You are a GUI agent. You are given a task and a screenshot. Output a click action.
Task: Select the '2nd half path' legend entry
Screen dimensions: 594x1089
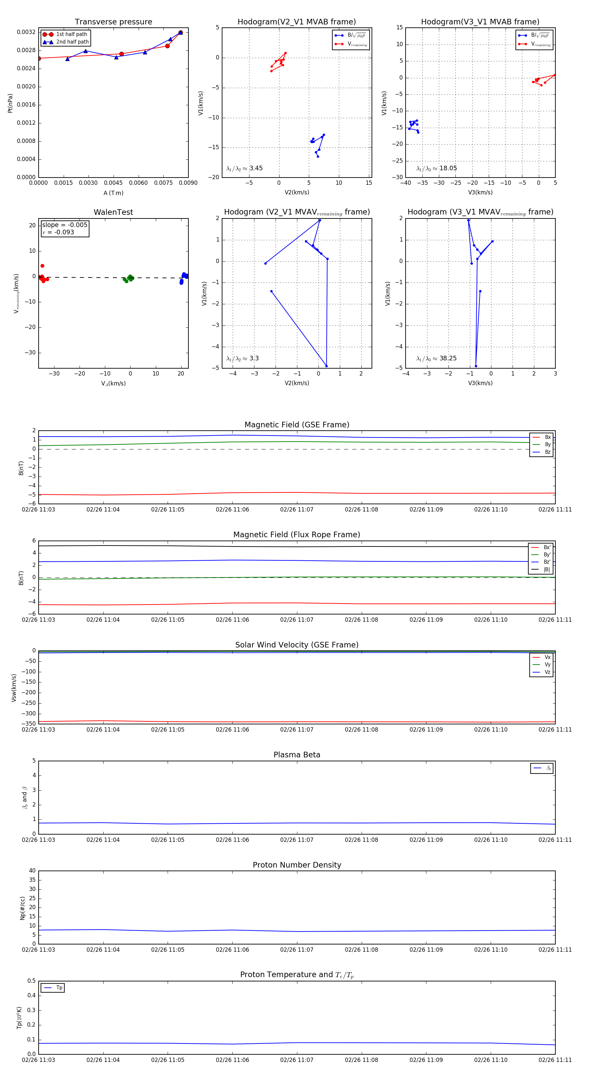[66, 42]
